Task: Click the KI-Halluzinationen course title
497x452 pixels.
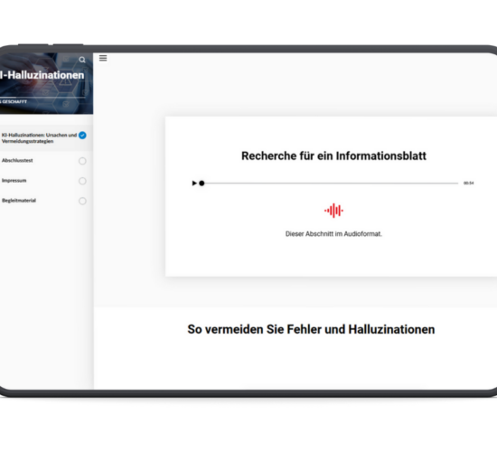Action: pos(42,75)
